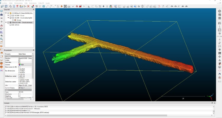Click the red S-shaped plugin icon
The height and width of the screenshot is (118, 222).
point(159,6)
